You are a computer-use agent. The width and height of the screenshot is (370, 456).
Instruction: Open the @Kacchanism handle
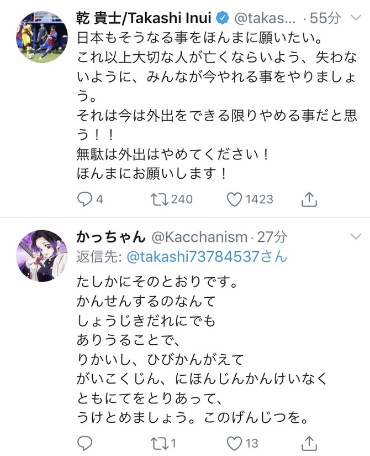(199, 237)
